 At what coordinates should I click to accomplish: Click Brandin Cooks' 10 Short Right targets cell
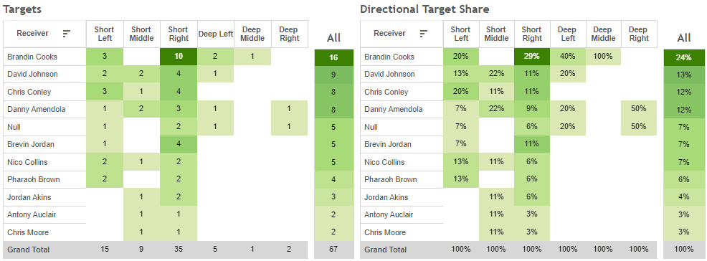tap(179, 57)
